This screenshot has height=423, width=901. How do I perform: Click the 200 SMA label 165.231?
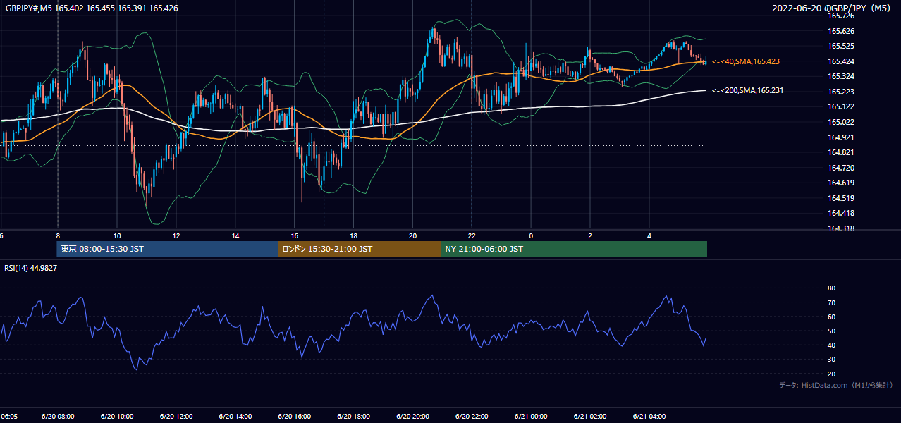tap(748, 90)
